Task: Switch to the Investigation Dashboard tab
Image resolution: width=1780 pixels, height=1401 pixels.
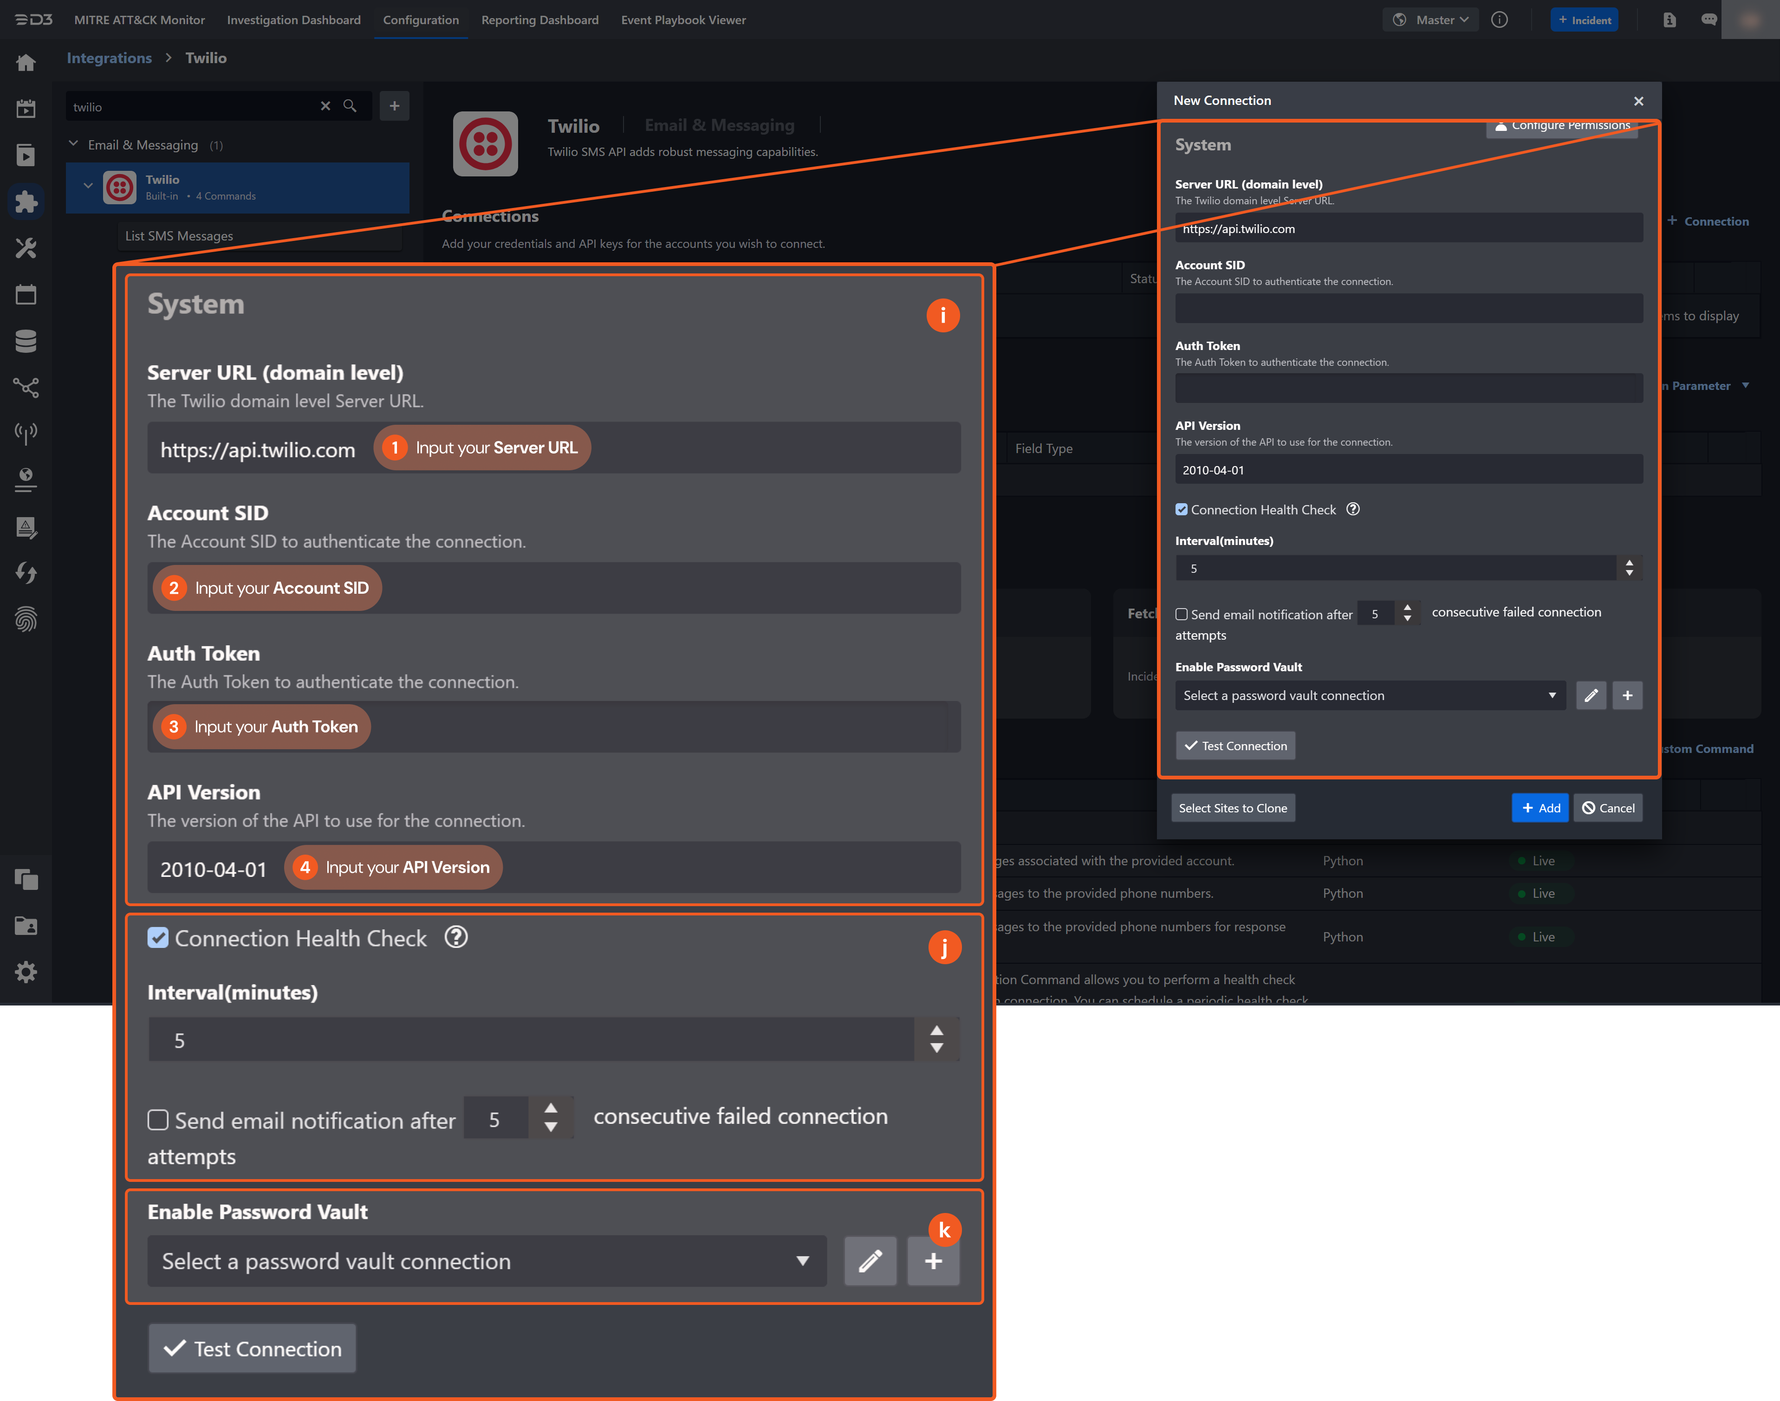Action: point(293,19)
